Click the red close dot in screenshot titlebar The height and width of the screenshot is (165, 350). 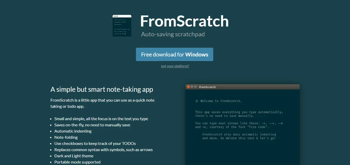tap(188, 87)
